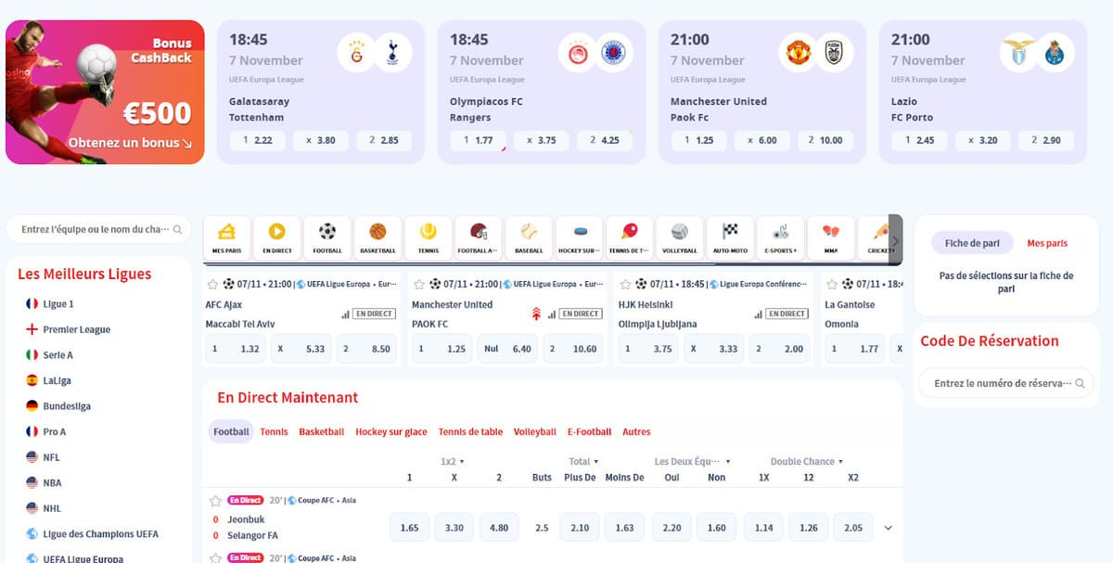
Task: Toggle favorite star for HJK Helsinki match
Action: 625,284
